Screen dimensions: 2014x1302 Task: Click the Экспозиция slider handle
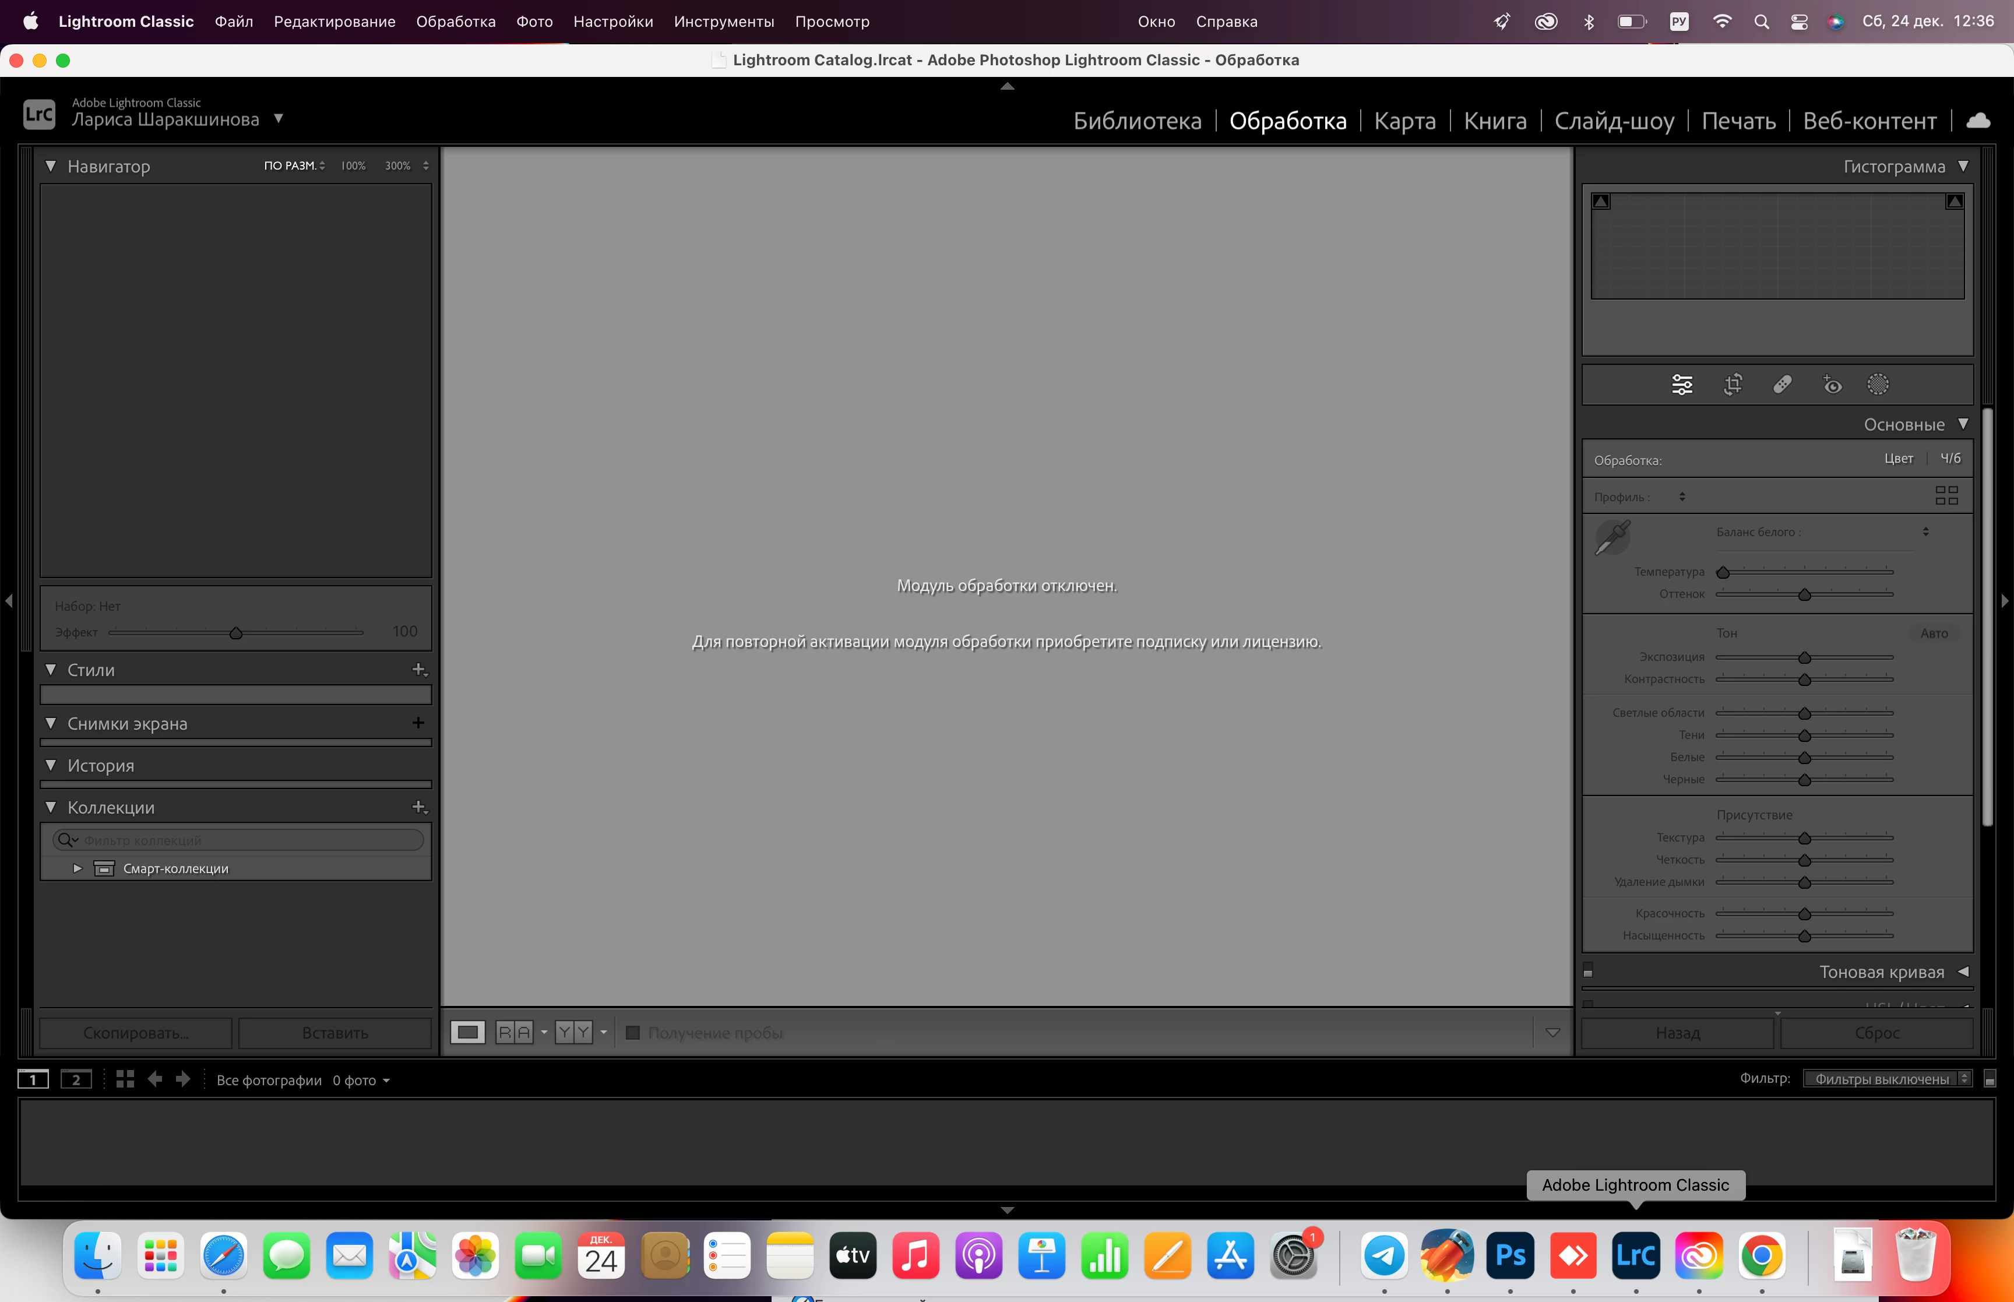(x=1804, y=658)
